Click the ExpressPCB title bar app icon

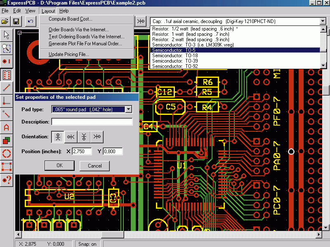[3, 3]
